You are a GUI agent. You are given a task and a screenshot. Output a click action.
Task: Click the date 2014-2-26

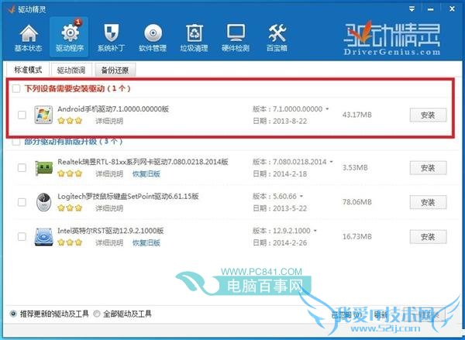tap(289, 242)
